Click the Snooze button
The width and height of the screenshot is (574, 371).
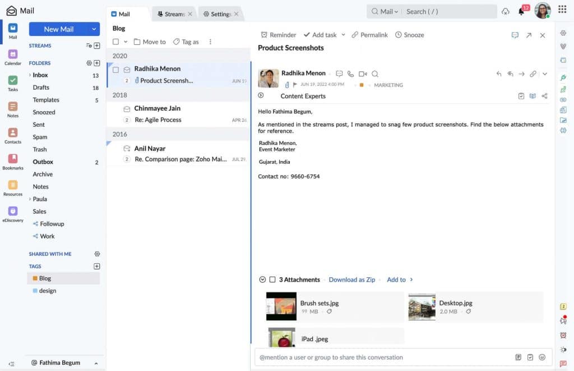[x=409, y=35]
